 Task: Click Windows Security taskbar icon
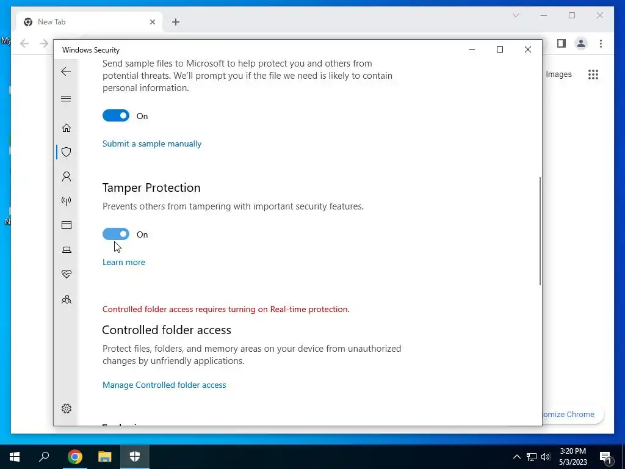point(135,457)
